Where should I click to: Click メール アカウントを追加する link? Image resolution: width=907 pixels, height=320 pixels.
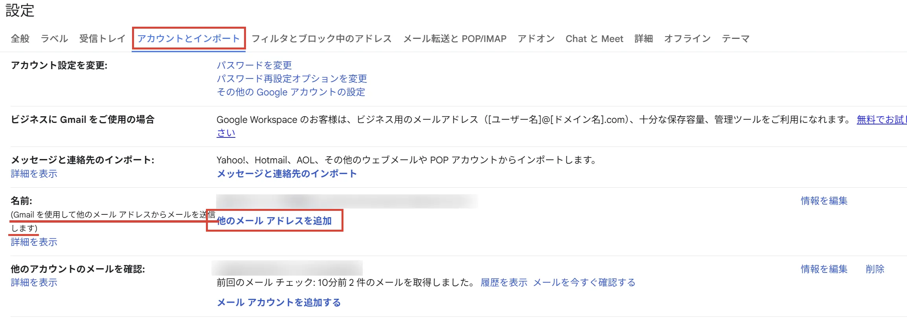(x=279, y=302)
